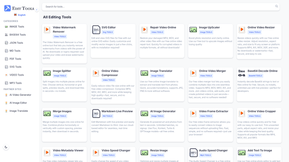Viewport: 289px width, 162px height.
Task: Click the Image Splitter picture icon
Action: coord(47,73)
